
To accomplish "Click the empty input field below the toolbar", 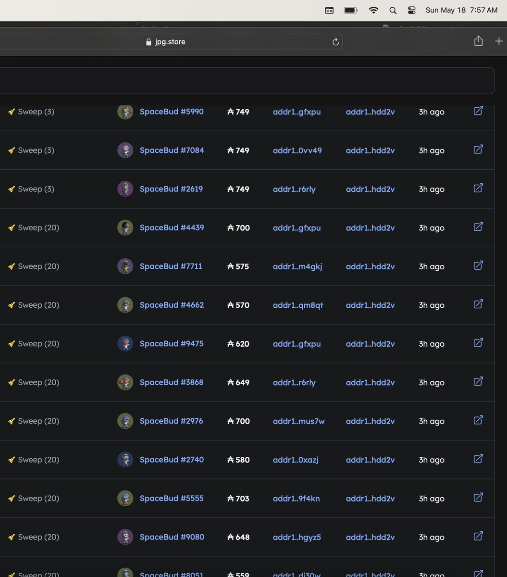I will [247, 80].
